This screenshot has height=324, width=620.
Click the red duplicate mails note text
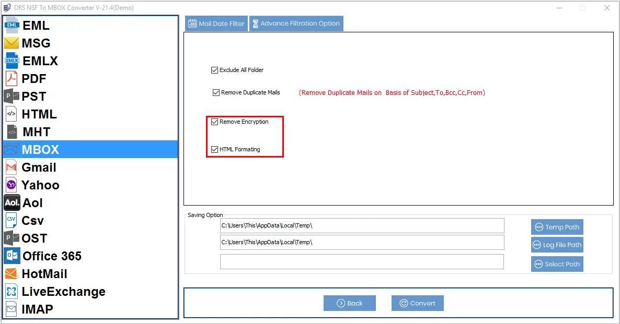(x=392, y=93)
